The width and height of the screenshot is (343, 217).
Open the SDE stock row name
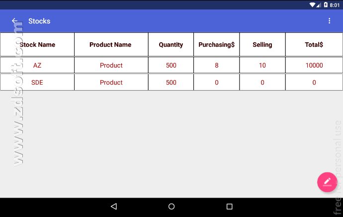point(37,82)
